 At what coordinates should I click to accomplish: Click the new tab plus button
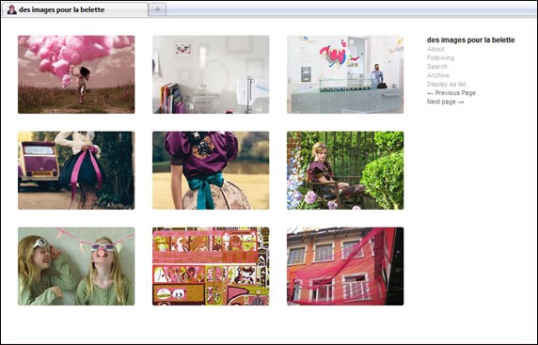click(x=157, y=9)
